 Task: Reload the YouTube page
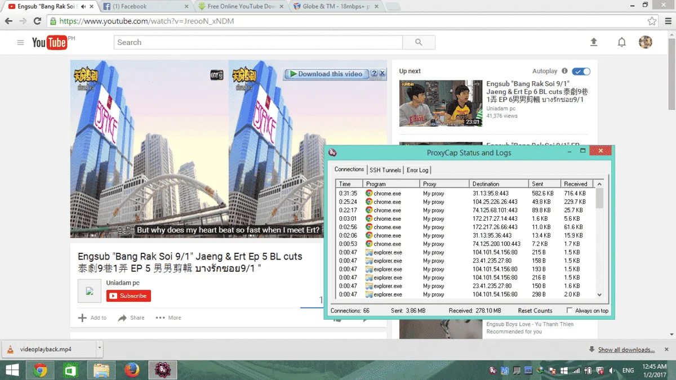pos(37,21)
